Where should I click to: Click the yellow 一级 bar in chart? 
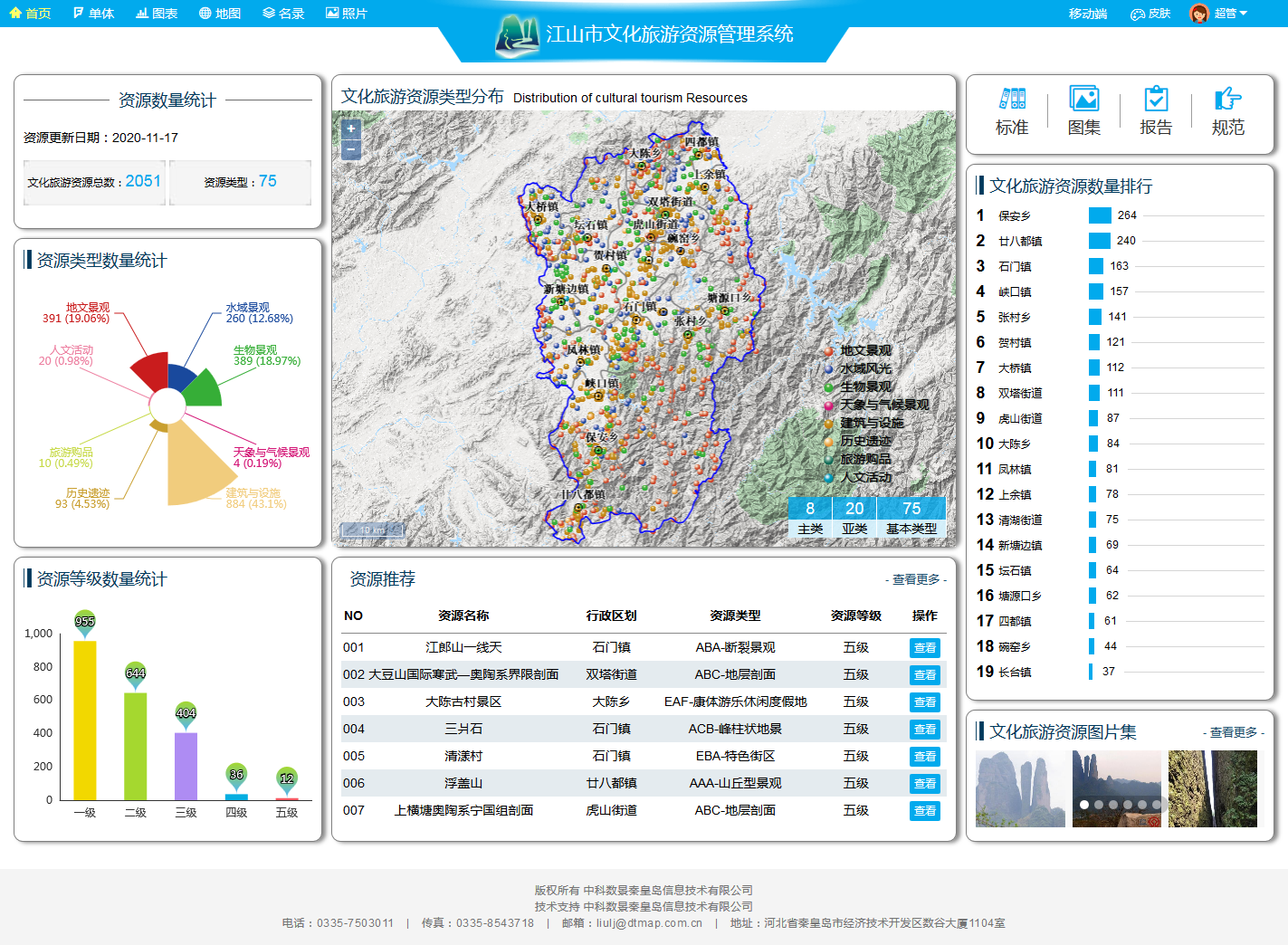click(85, 720)
